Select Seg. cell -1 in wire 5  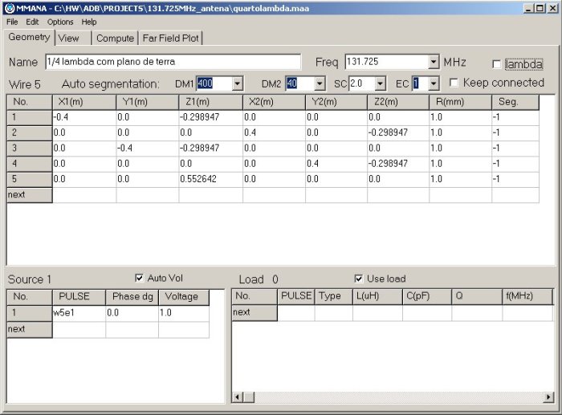[x=515, y=179]
